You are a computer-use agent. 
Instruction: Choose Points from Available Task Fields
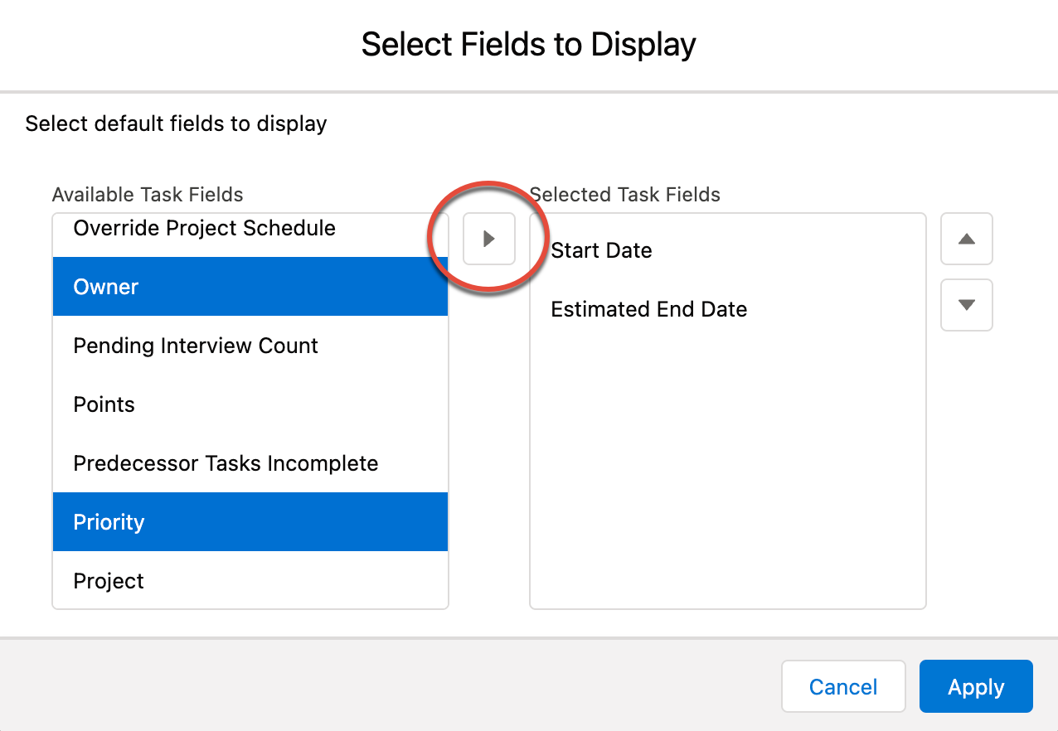[250, 404]
